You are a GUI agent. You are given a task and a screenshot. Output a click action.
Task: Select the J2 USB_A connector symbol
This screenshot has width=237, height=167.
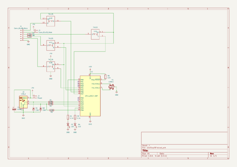(x=23, y=102)
